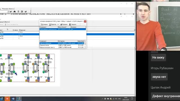This screenshot has width=180, height=101.
Task: Expand the dropdown arrow beside Диагноз
Action: pos(58,24)
